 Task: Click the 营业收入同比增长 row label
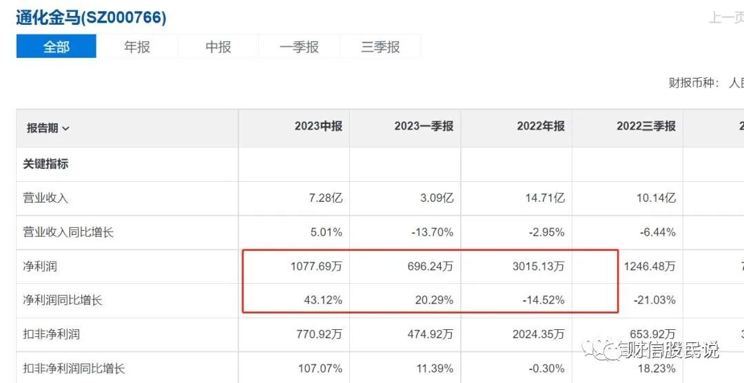coord(68,233)
